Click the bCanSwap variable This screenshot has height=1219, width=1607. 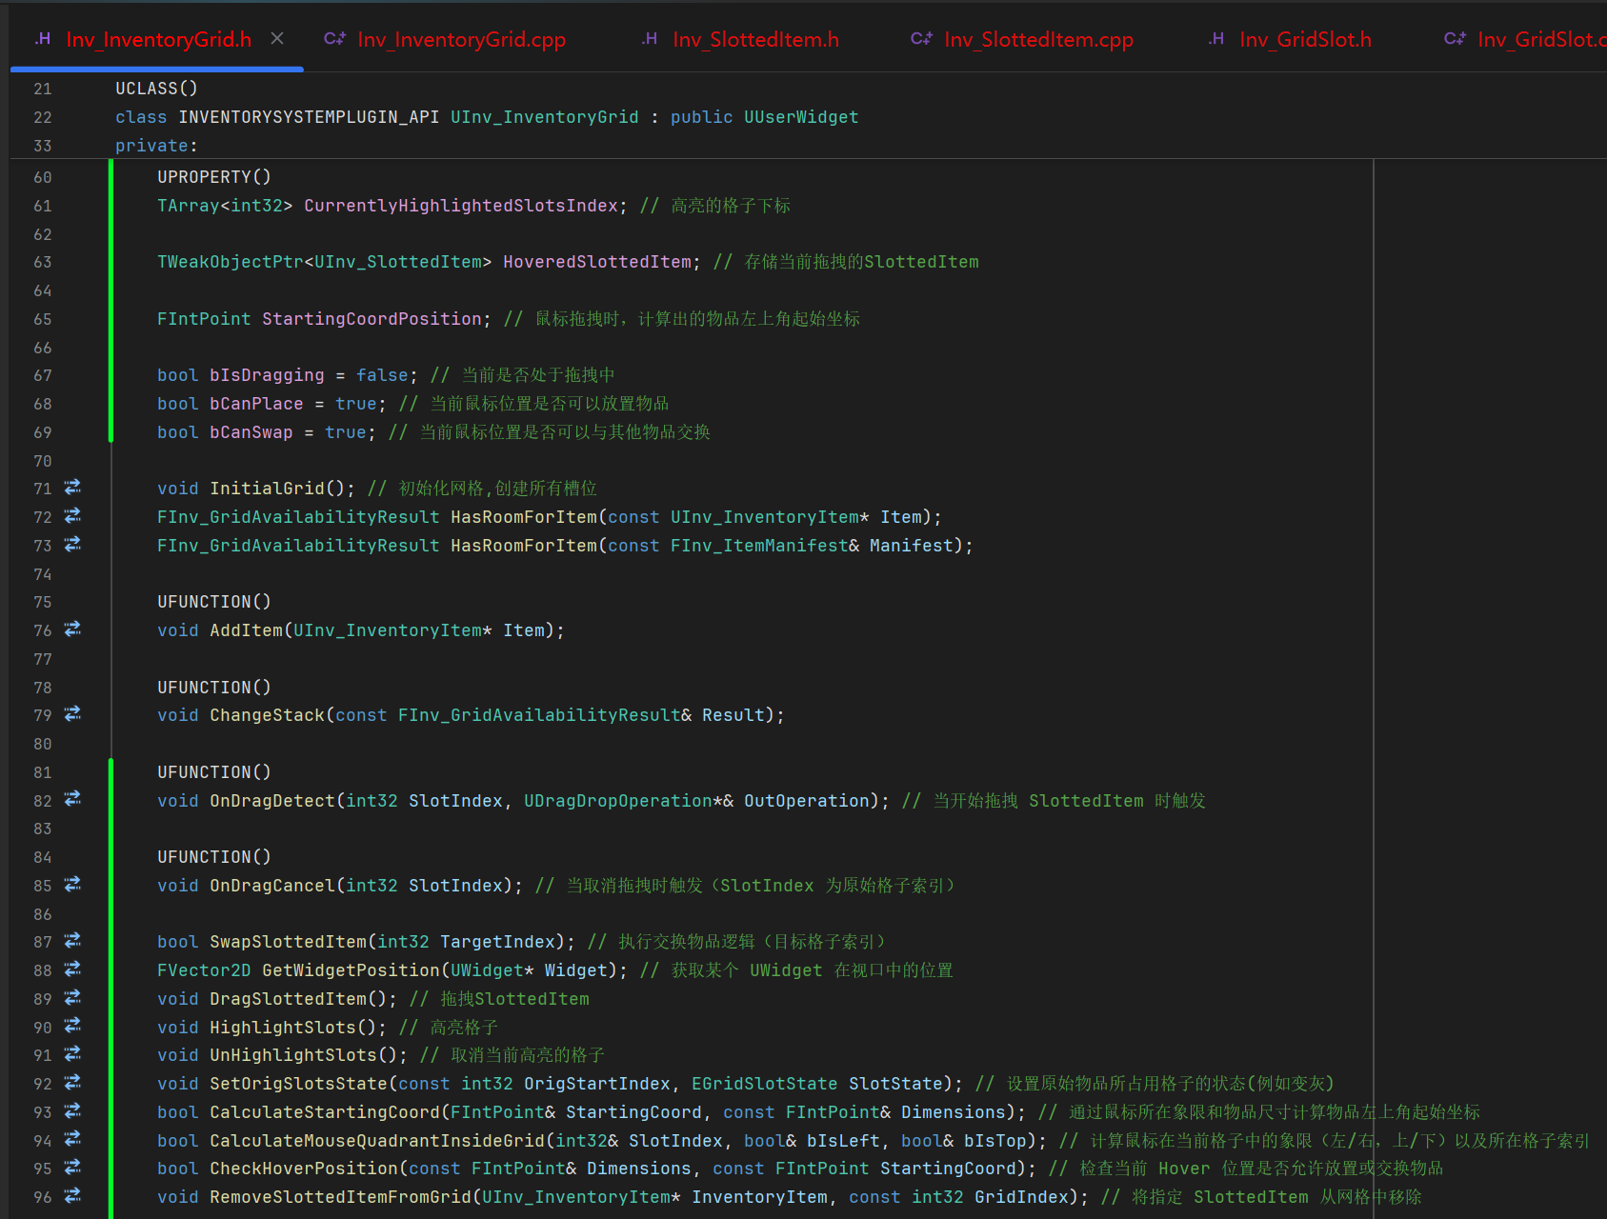tap(251, 432)
